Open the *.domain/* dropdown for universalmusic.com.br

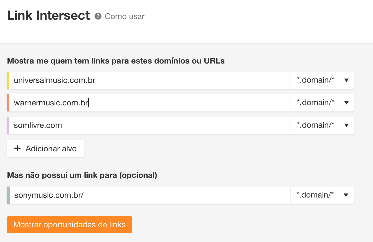[322, 80]
